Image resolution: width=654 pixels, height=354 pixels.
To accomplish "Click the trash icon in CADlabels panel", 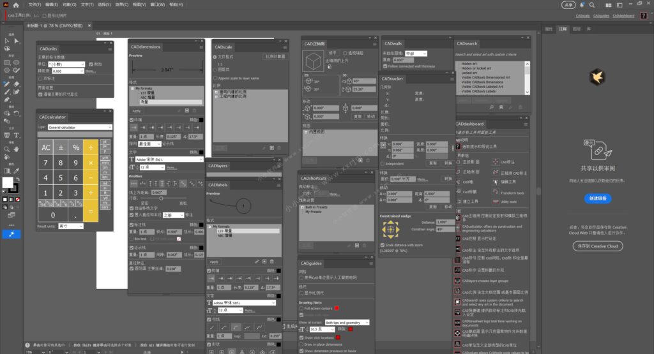I will click(272, 262).
